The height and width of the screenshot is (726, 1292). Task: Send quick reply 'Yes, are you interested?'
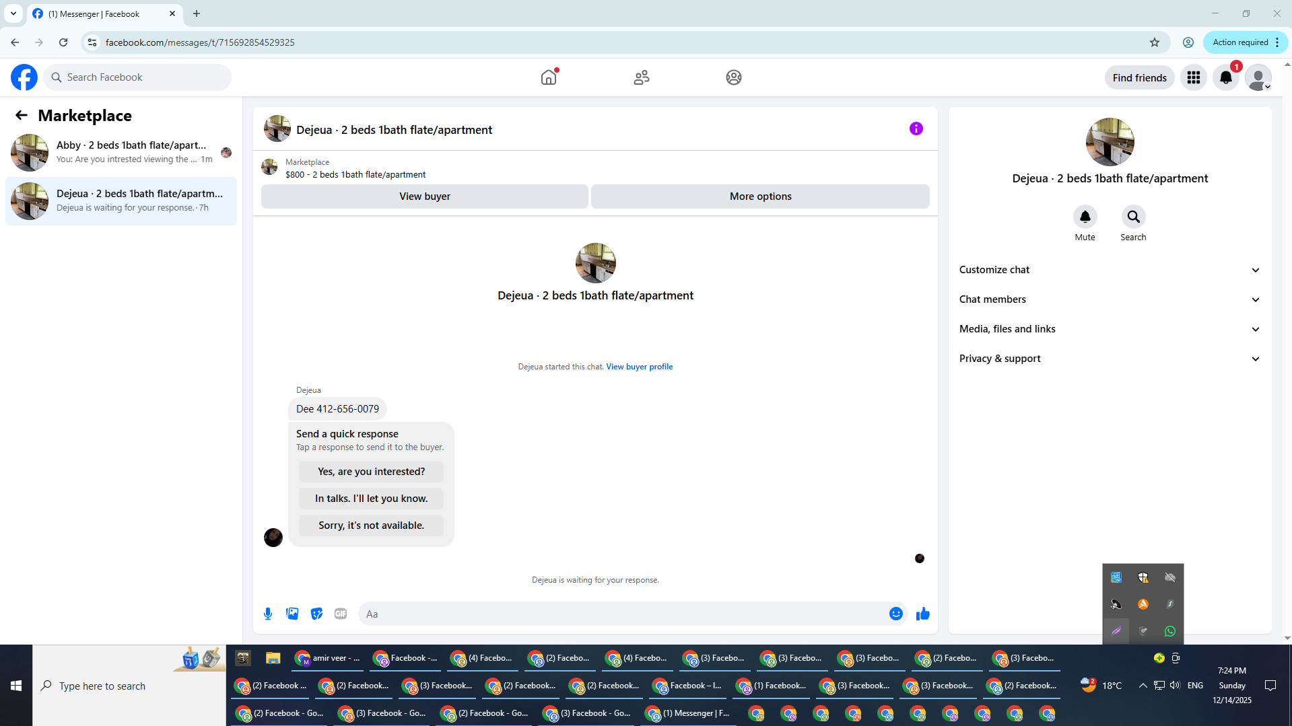point(371,472)
